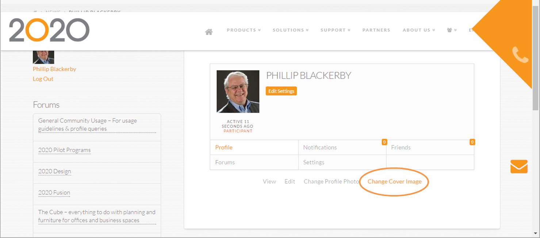The width and height of the screenshot is (540, 238).
Task: Click the 2020 logo
Action: pyautogui.click(x=49, y=30)
